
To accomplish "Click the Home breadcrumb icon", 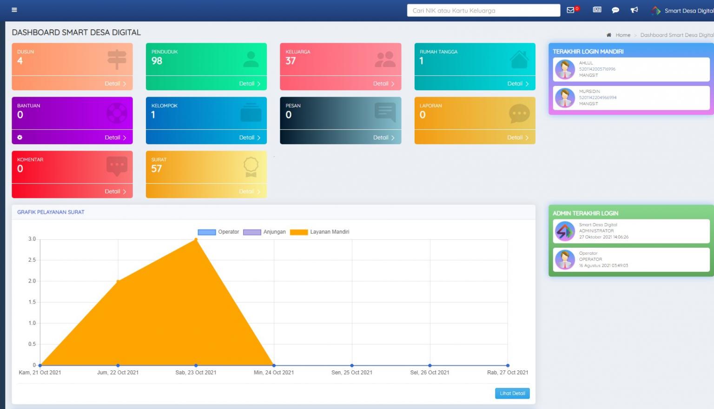I will tap(609, 35).
